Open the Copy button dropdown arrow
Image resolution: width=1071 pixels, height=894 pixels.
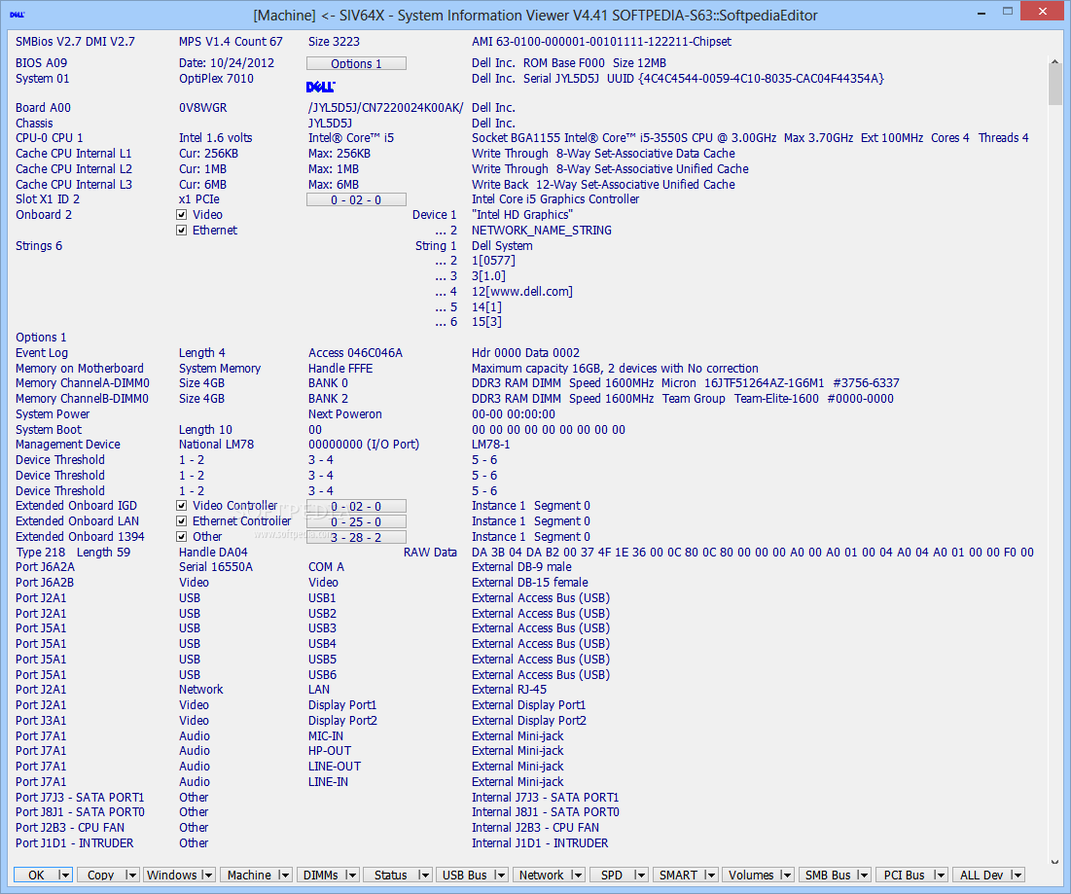click(x=131, y=875)
